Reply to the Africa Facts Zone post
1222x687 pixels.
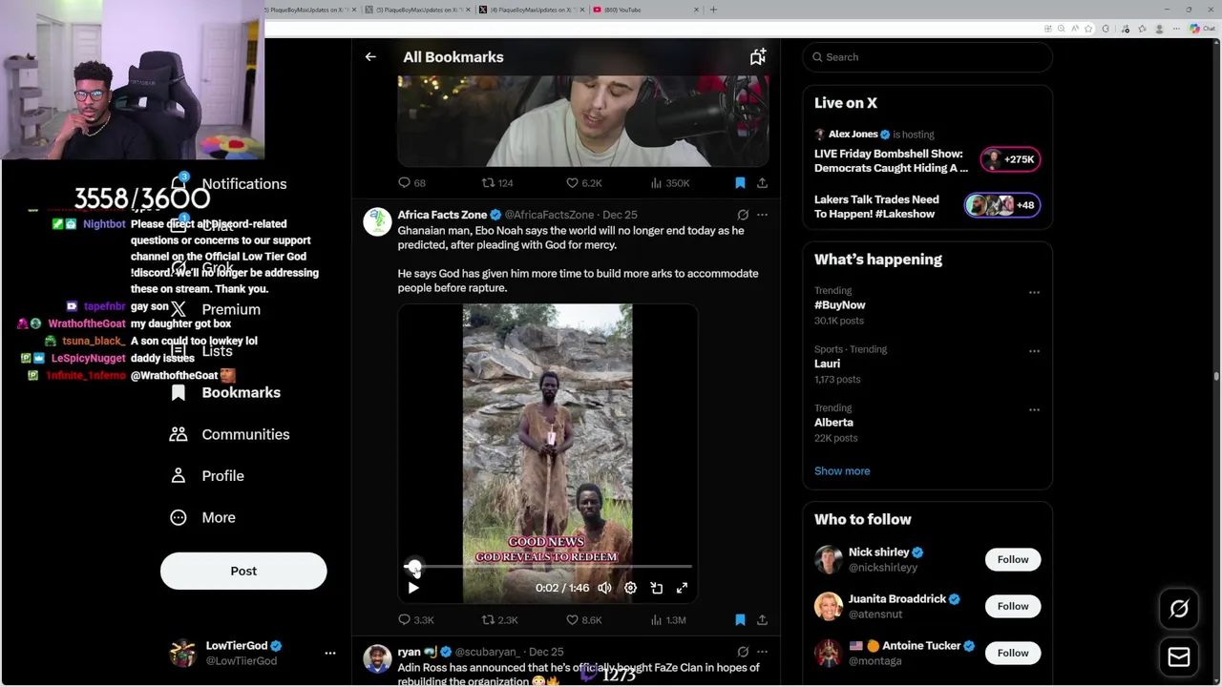coord(415,620)
